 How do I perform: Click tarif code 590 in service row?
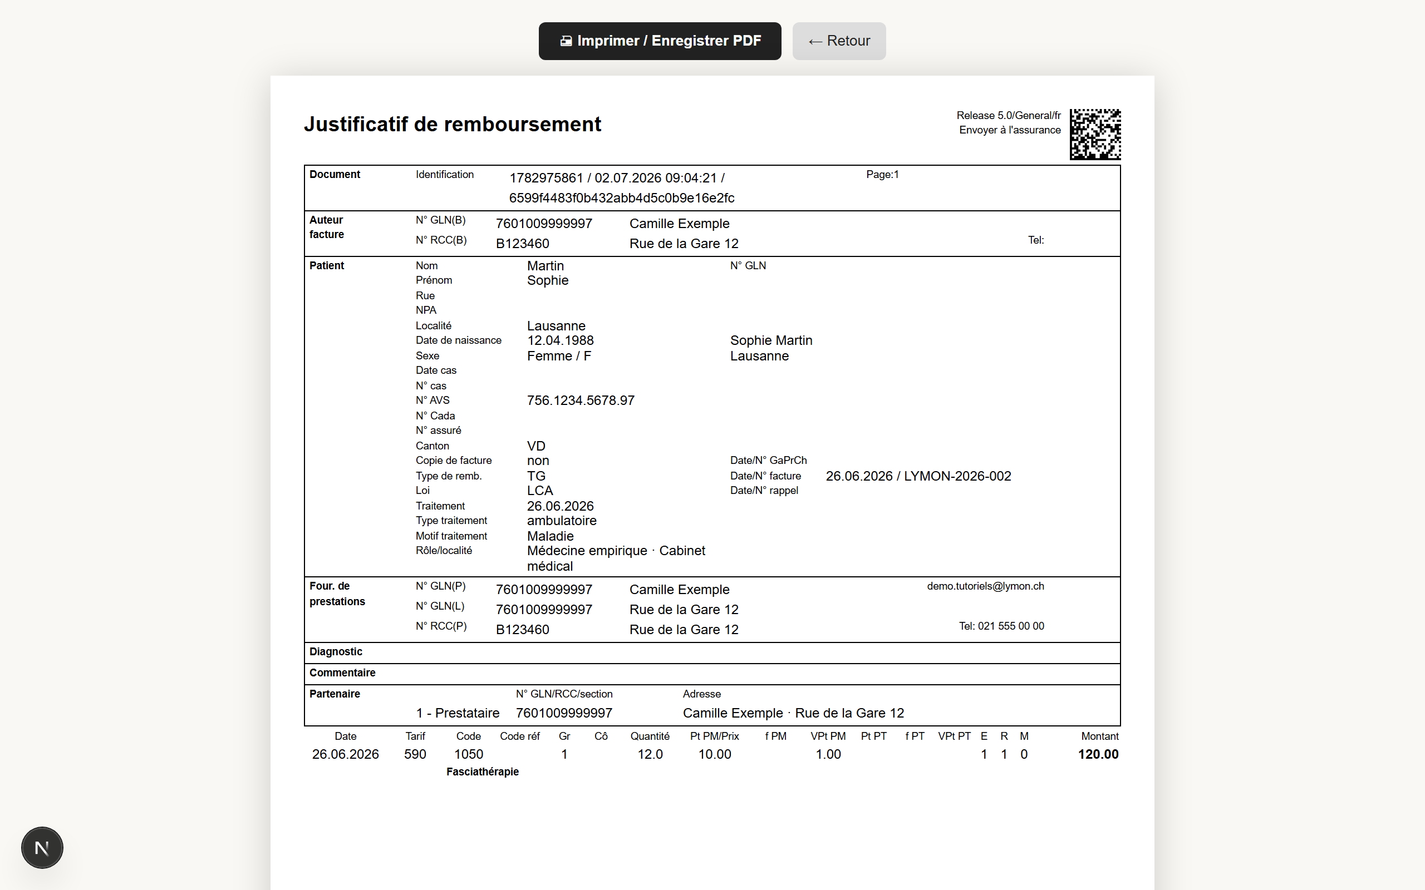[x=415, y=755]
